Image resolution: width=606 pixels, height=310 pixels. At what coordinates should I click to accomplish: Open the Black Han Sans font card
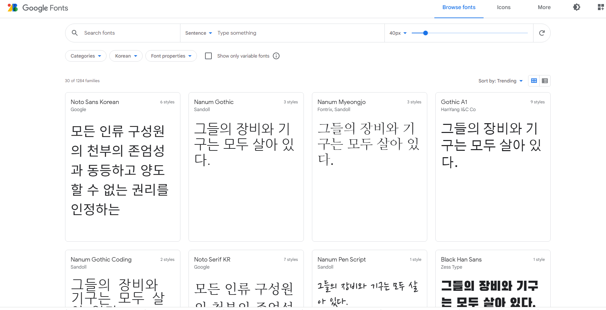(493, 278)
